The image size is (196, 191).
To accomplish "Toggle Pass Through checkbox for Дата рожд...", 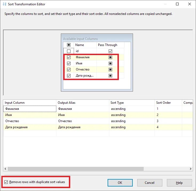I will click(x=110, y=76).
